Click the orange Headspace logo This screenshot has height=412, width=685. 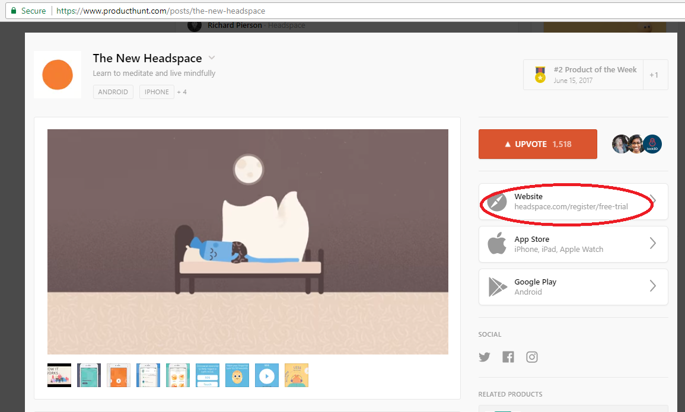(57, 75)
